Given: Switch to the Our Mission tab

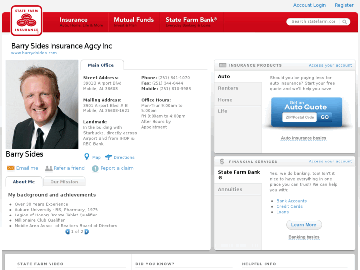Looking at the screenshot, I should 64,182.
